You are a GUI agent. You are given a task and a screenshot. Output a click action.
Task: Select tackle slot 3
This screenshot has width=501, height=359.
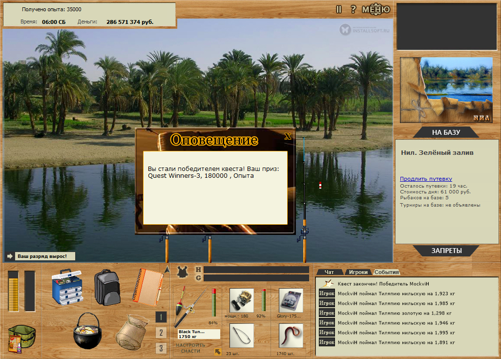click(x=161, y=348)
